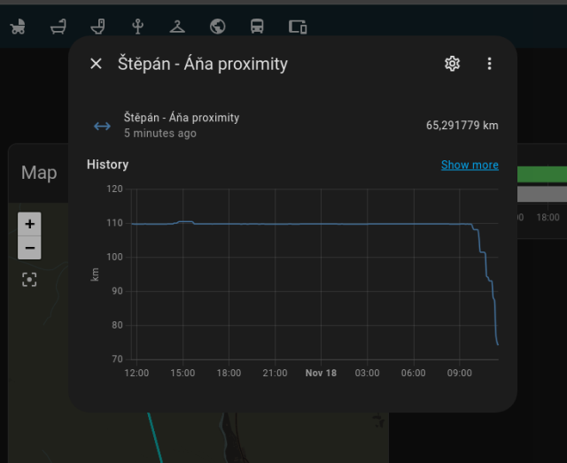This screenshot has width=567, height=463.
Task: Click the proximity arrows entity icon
Action: [x=102, y=126]
